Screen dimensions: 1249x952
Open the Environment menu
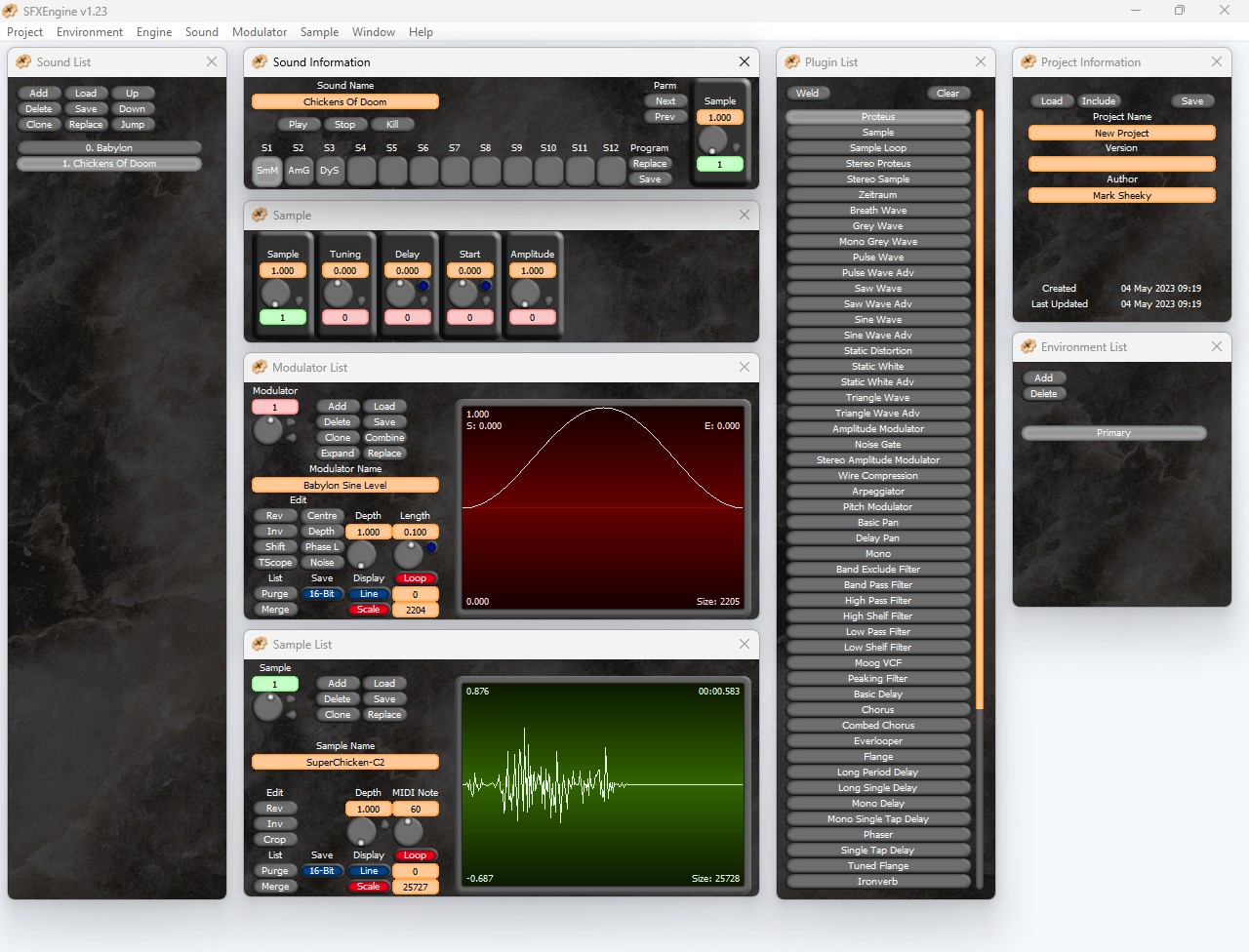pos(90,32)
